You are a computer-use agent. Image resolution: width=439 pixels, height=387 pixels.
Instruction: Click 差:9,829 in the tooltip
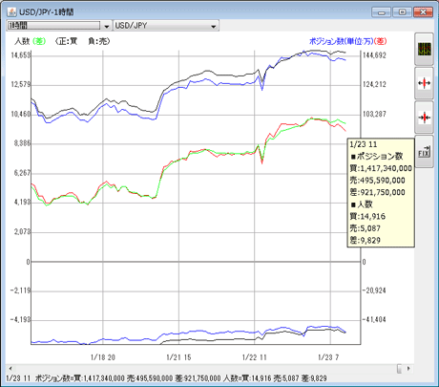tap(366, 241)
